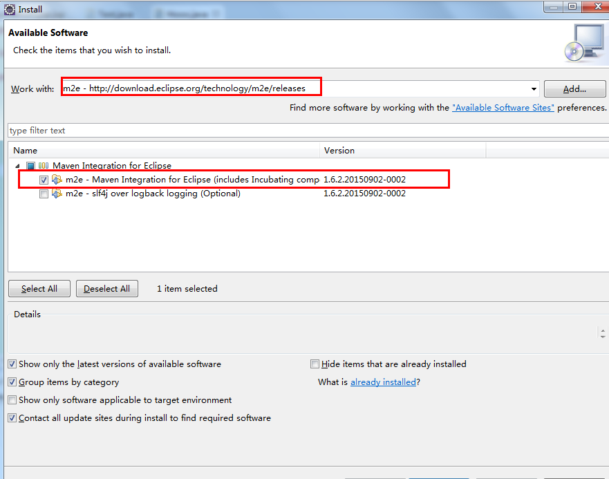
Task: Click the version 1.6.2.20150902-0002 of slf4j row
Action: [365, 194]
